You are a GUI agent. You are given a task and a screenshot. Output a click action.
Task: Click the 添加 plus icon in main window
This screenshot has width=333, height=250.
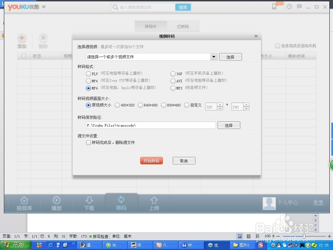click(x=22, y=38)
